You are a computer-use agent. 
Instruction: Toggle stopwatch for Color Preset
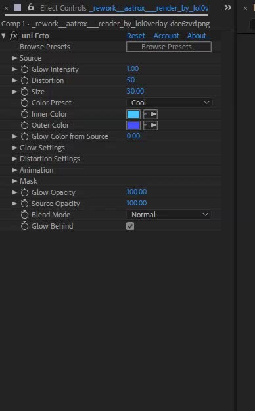click(24, 103)
